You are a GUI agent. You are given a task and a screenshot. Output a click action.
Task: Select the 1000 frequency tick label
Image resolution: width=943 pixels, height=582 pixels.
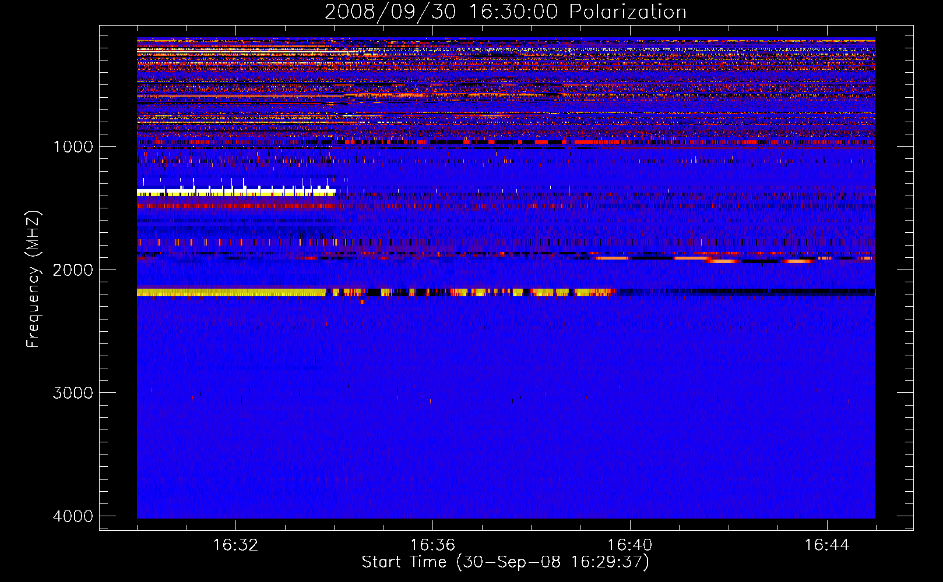73,146
